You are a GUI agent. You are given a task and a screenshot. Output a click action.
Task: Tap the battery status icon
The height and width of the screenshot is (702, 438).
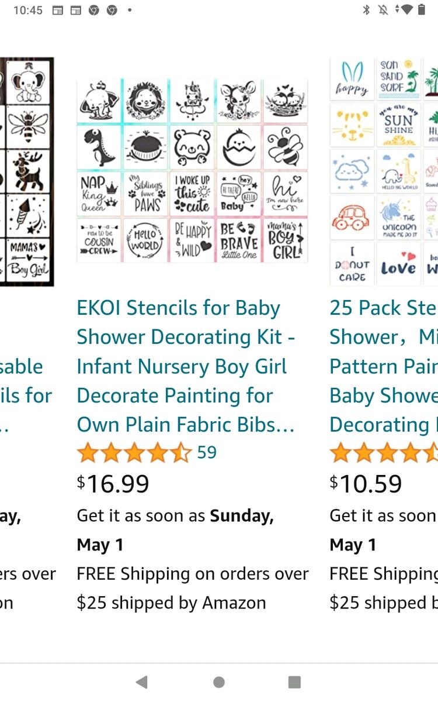click(x=422, y=10)
